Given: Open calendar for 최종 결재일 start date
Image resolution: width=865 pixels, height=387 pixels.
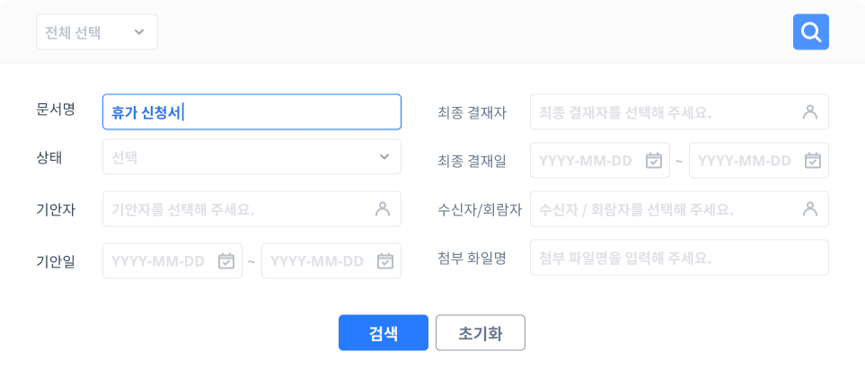Looking at the screenshot, I should [x=654, y=161].
